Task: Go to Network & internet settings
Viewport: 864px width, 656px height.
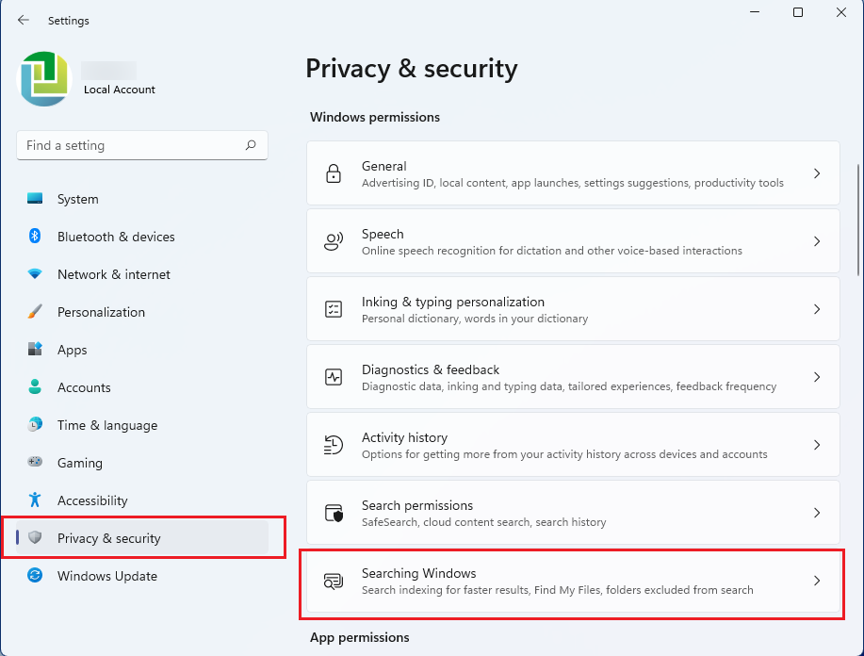Action: tap(142, 274)
